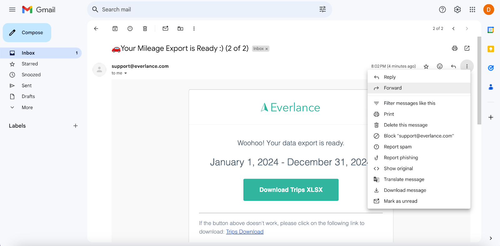Select Forward from the message menu
The width and height of the screenshot is (500, 246).
click(392, 88)
